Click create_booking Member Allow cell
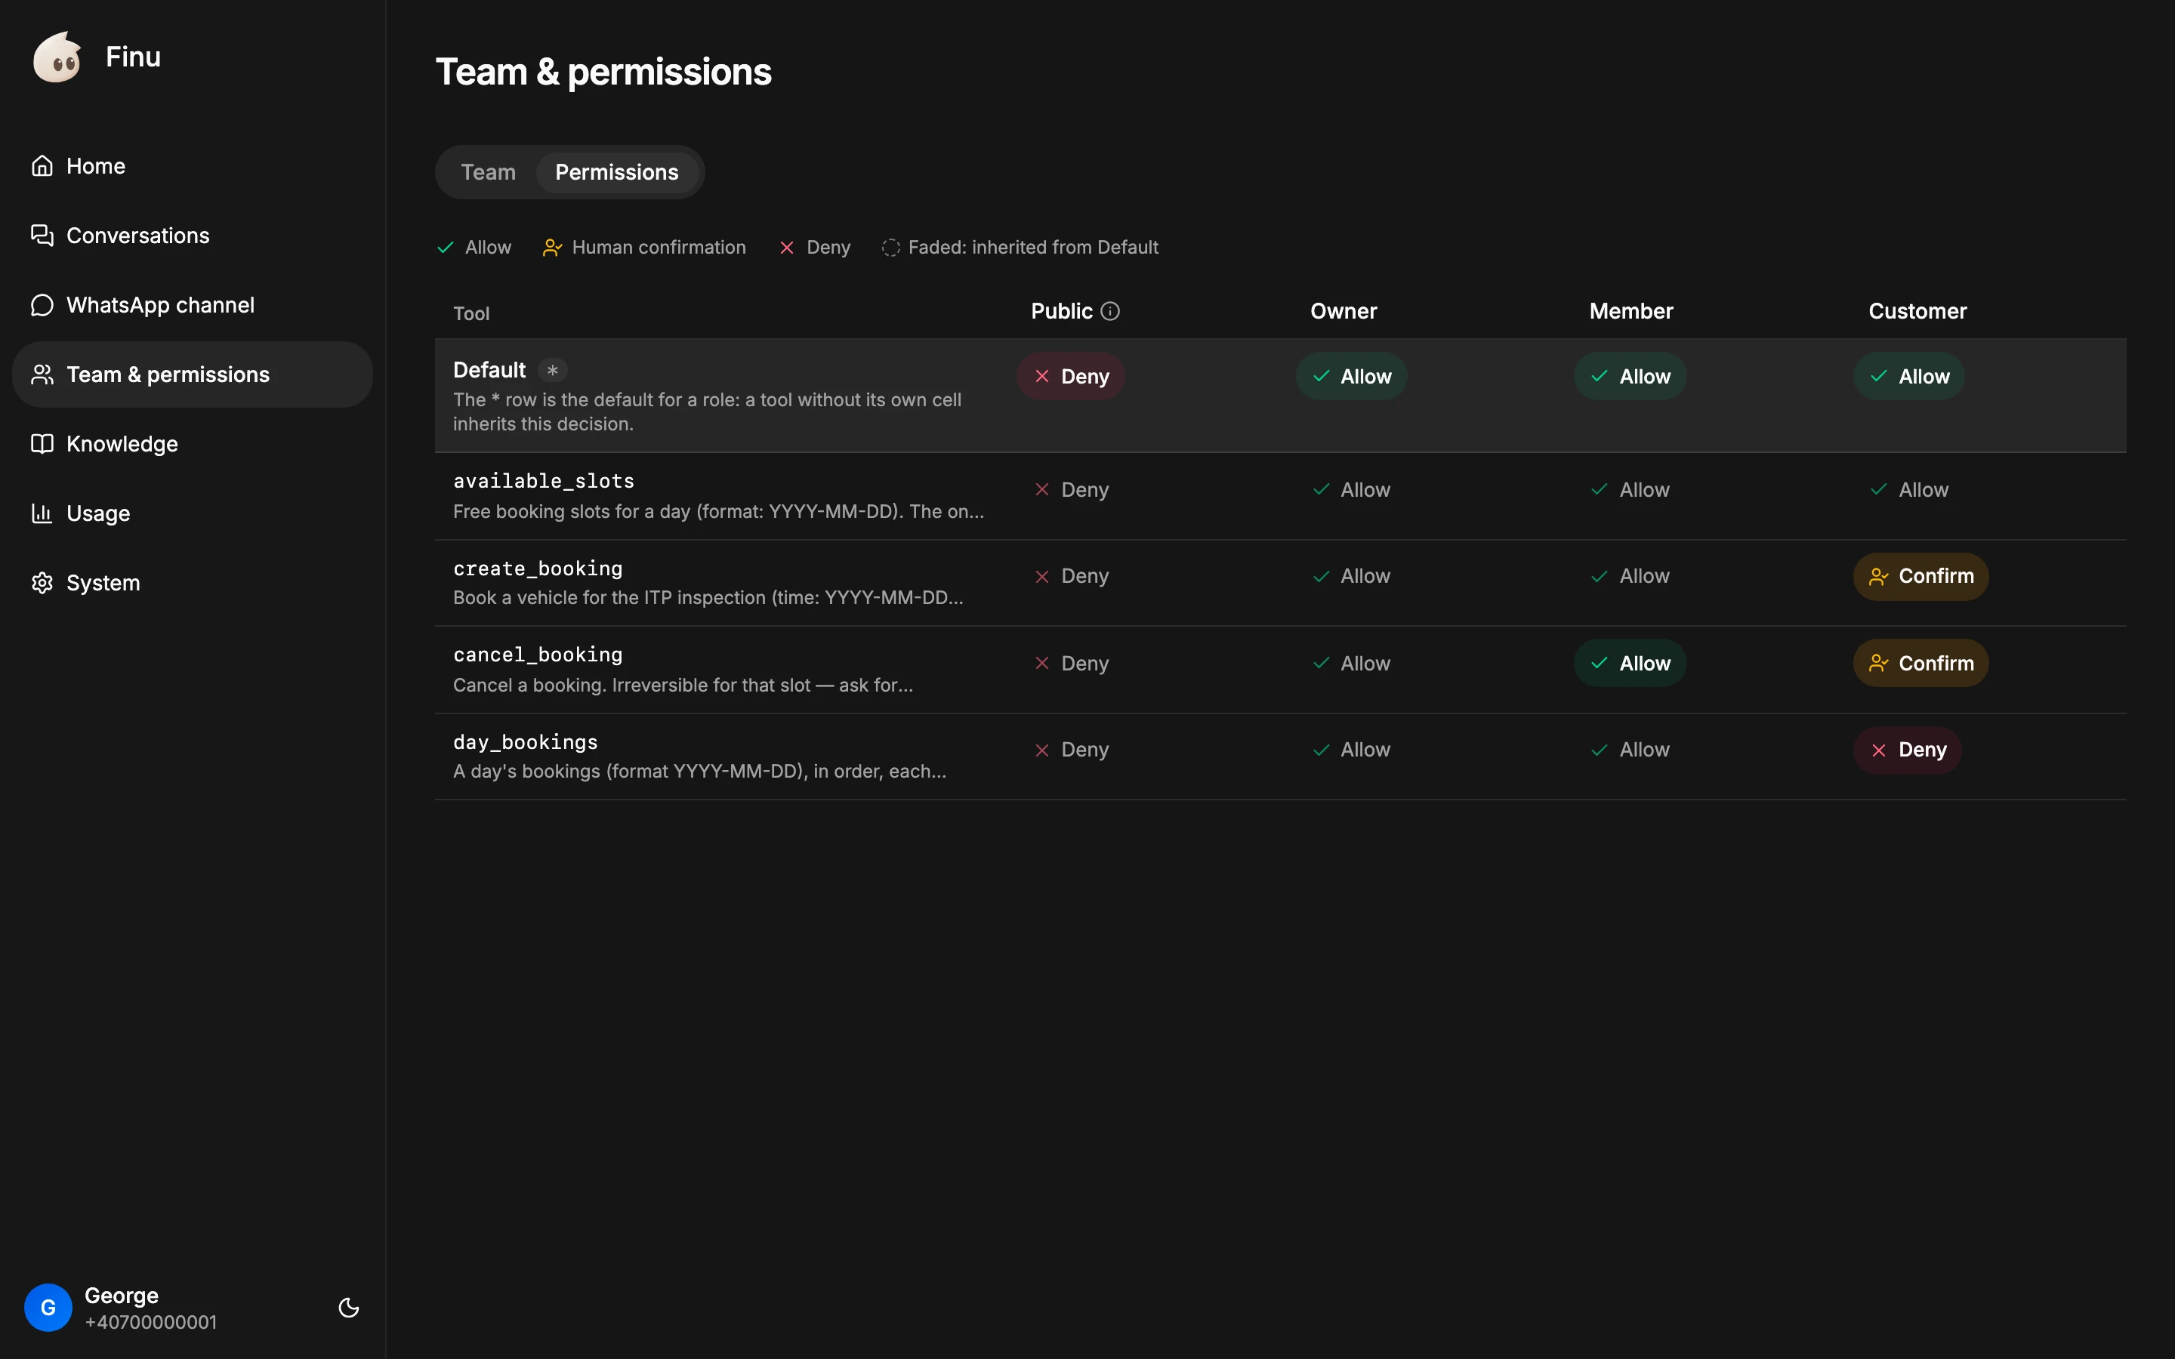This screenshot has height=1359, width=2175. point(1630,576)
